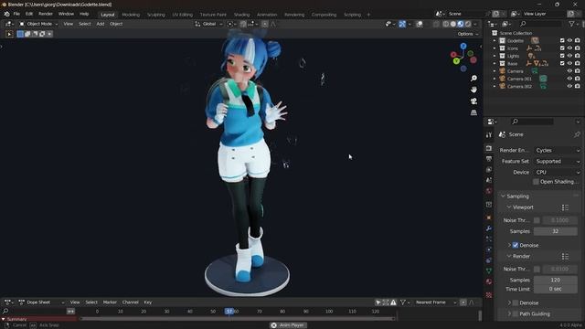Open the Render menu

[x=46, y=14]
